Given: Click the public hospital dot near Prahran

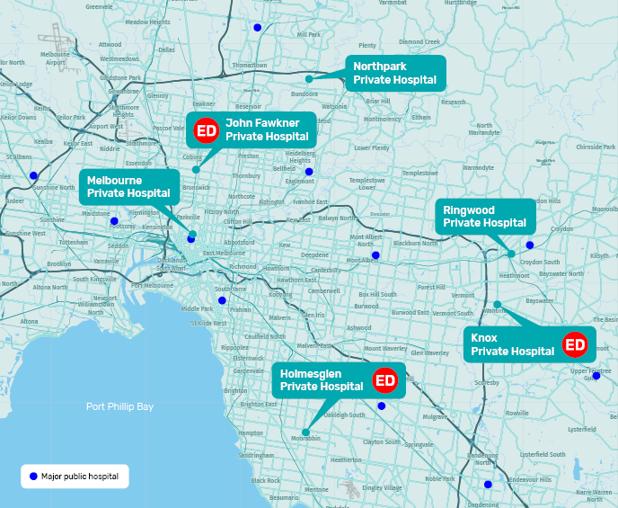Looking at the screenshot, I should coord(222,300).
